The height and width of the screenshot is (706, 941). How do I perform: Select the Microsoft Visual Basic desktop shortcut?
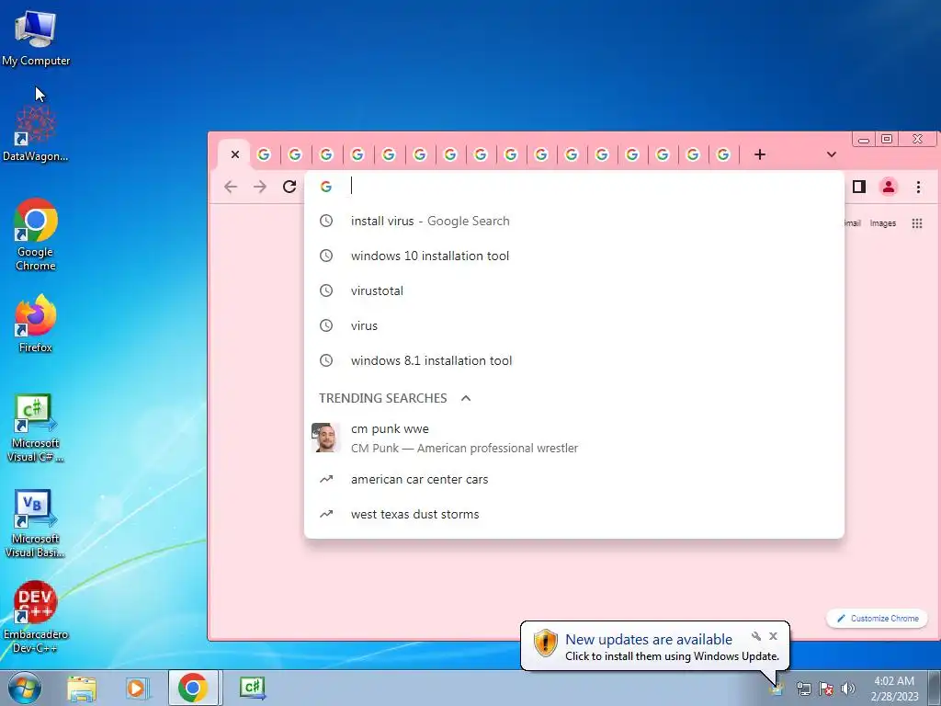36,523
